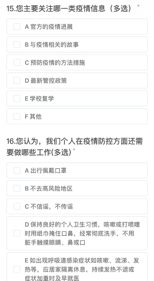Viewport: 154px width, 281px height.
Task: Click question 16 title 我们个人在疫情防控方面
Action: point(86,141)
